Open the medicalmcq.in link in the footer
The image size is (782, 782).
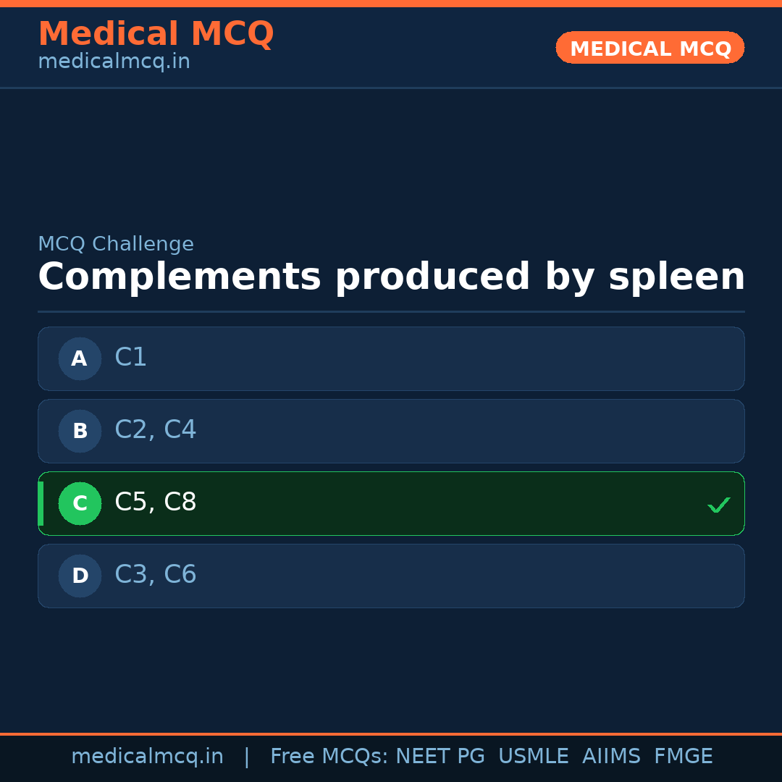pos(147,757)
